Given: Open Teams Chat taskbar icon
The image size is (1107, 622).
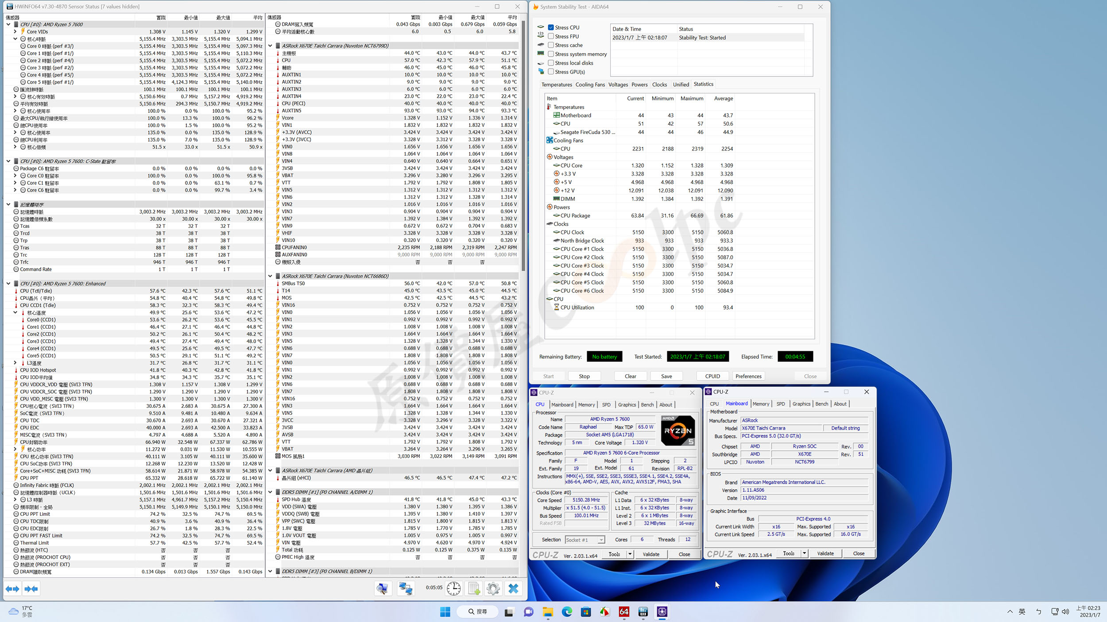Looking at the screenshot, I should (528, 612).
